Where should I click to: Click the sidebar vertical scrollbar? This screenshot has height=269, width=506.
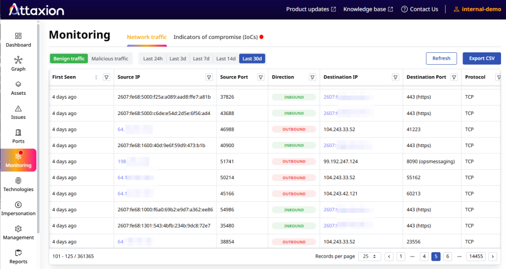(x=39, y=127)
